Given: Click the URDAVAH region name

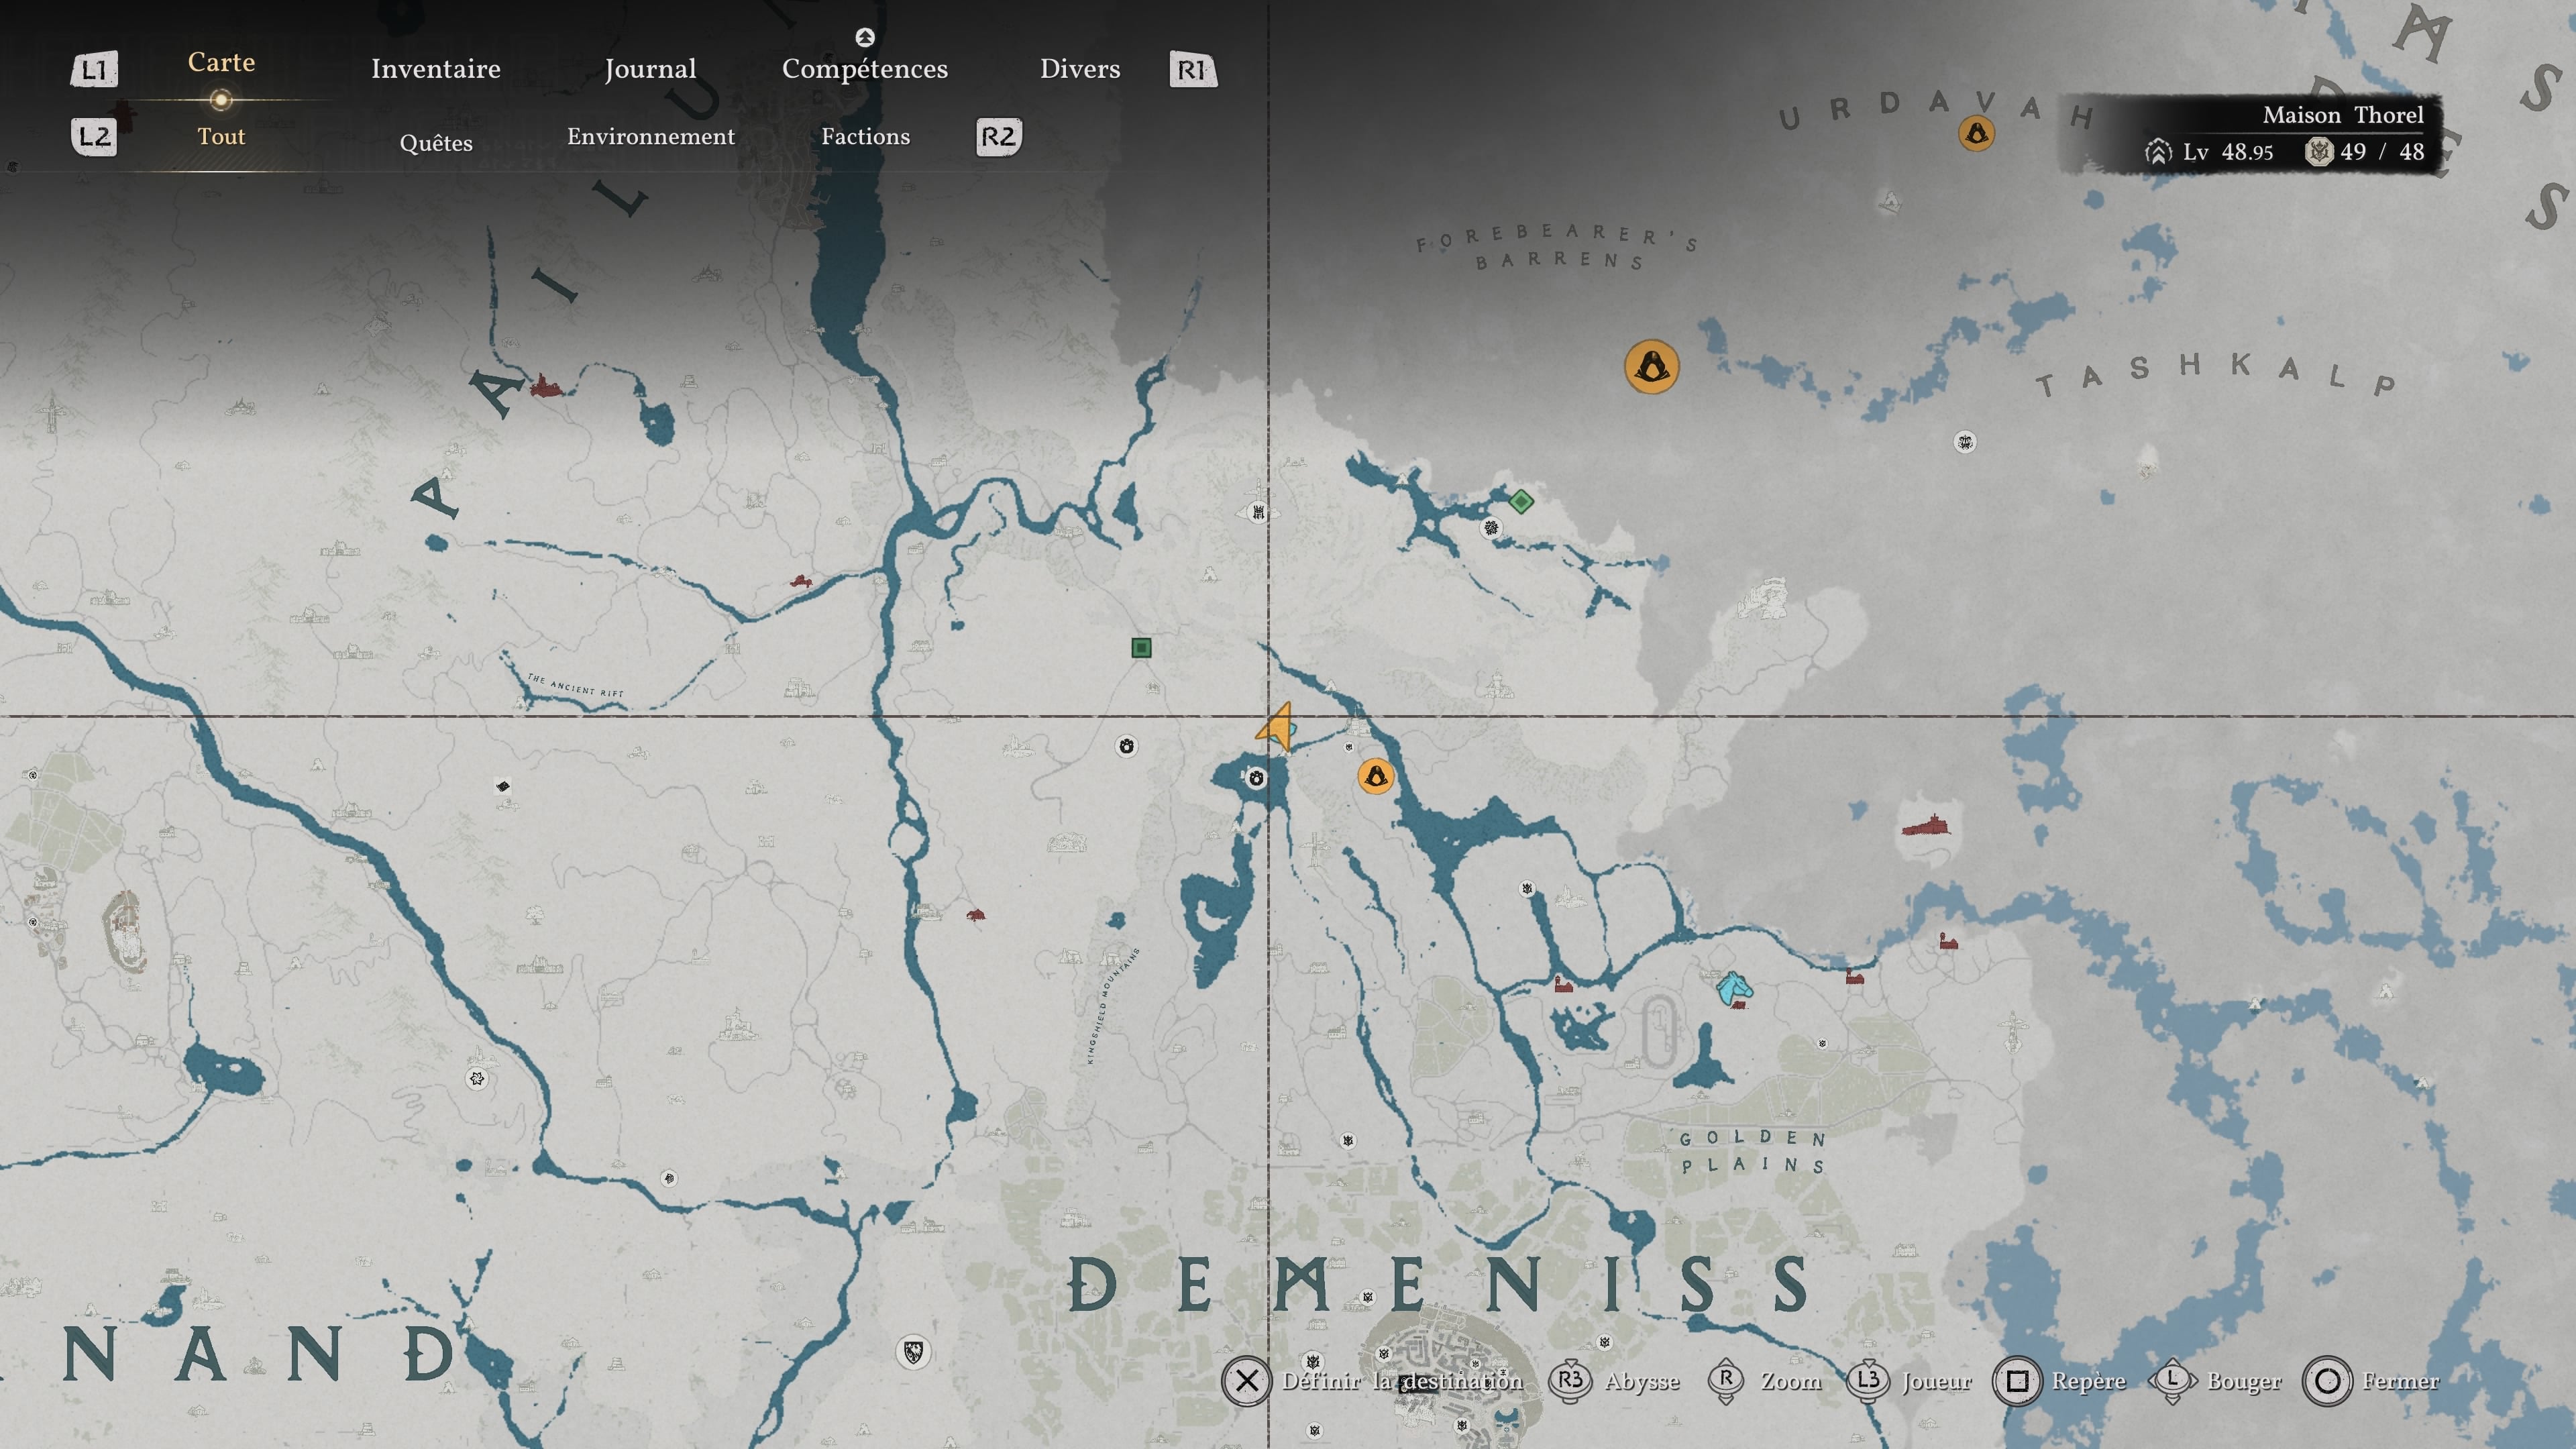Looking at the screenshot, I should point(1937,111).
